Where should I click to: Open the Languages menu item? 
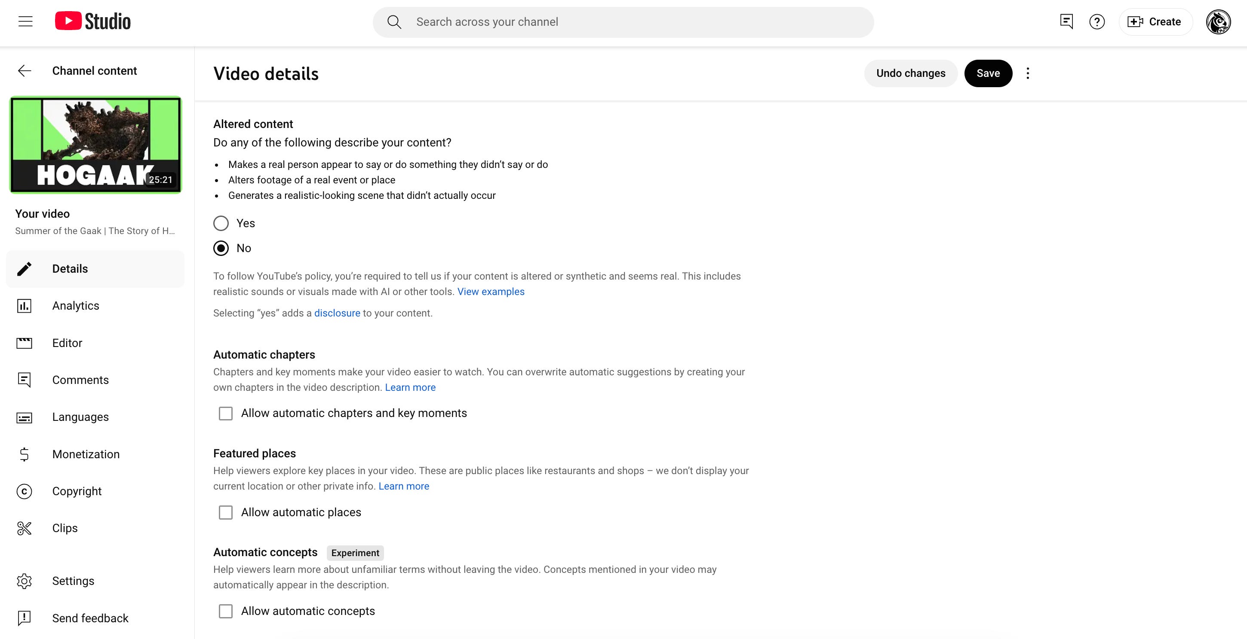point(95,417)
